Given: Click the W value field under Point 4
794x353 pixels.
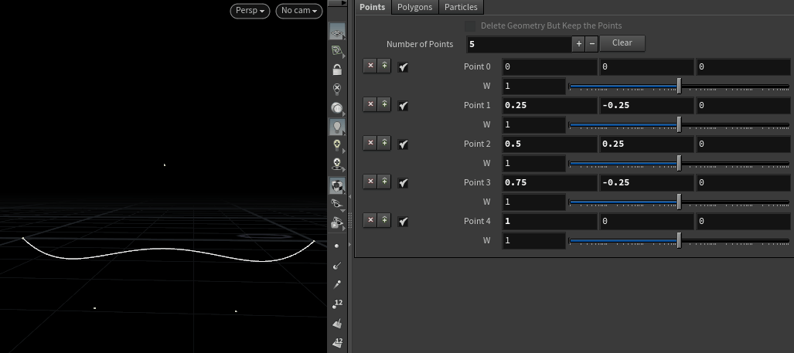Looking at the screenshot, I should click(x=533, y=241).
